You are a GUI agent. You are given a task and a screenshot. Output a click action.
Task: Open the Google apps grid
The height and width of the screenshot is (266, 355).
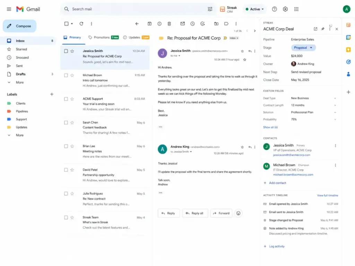coord(296,9)
